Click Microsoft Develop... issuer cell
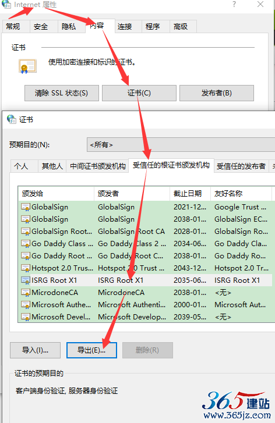275x423 pixels. 132,317
